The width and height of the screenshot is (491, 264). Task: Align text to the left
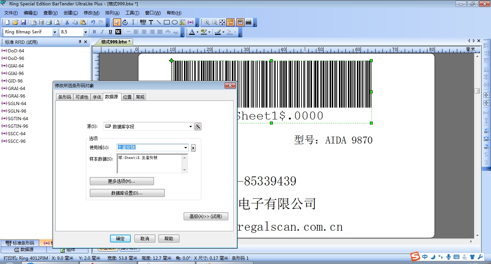click(136, 32)
